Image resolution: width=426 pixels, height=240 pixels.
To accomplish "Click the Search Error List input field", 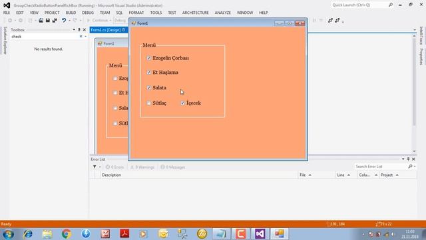I will click(381, 166).
